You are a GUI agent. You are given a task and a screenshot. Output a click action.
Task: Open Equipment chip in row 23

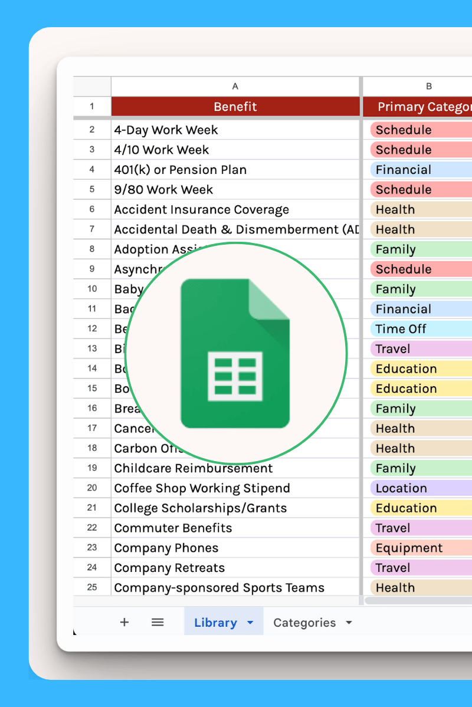[x=421, y=547]
